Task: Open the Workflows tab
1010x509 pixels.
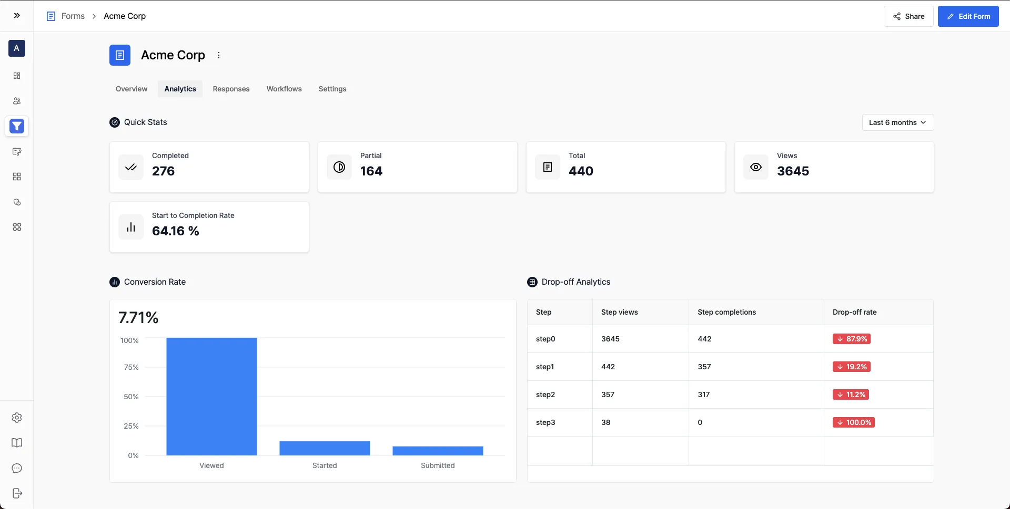Action: pyautogui.click(x=284, y=89)
